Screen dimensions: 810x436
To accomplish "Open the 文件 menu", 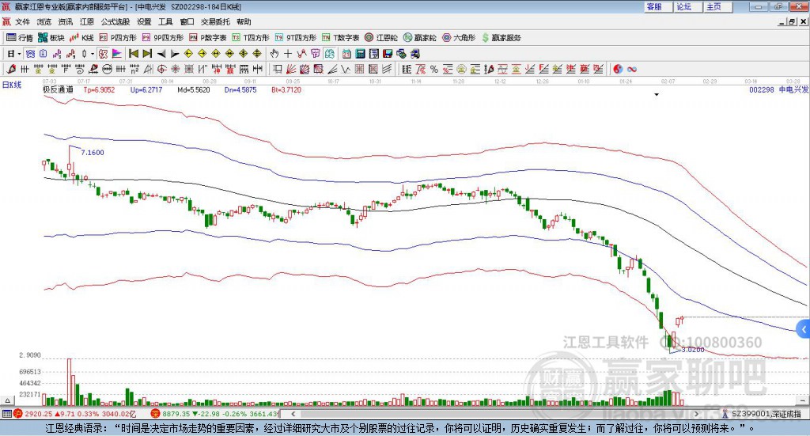I will pyautogui.click(x=22, y=21).
